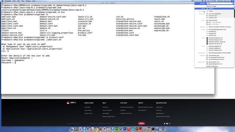Viewport: 235px width, 132px height.
Task: Click the Spotlight magnifier icon in menu bar
Action: tap(232, 1)
